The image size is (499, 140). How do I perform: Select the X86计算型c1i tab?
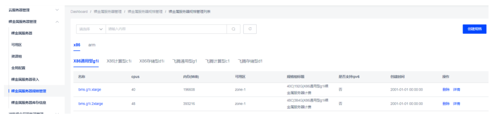click(x=119, y=61)
